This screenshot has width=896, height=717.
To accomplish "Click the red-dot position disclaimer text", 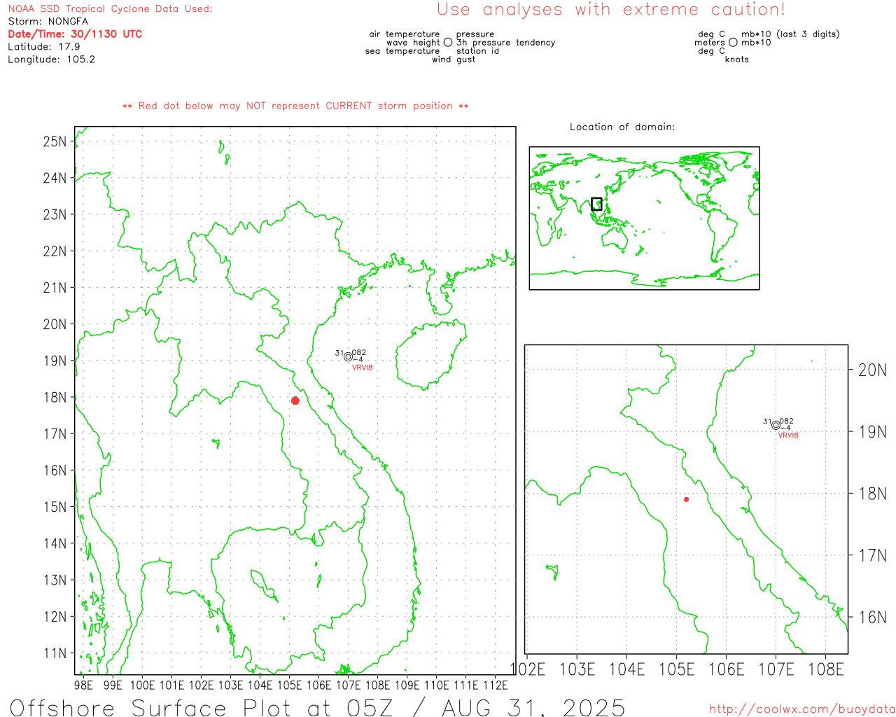I will pos(295,106).
